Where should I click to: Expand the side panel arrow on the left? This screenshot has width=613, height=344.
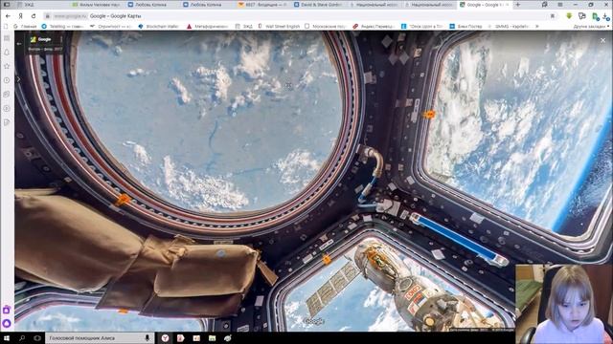tap(18, 79)
